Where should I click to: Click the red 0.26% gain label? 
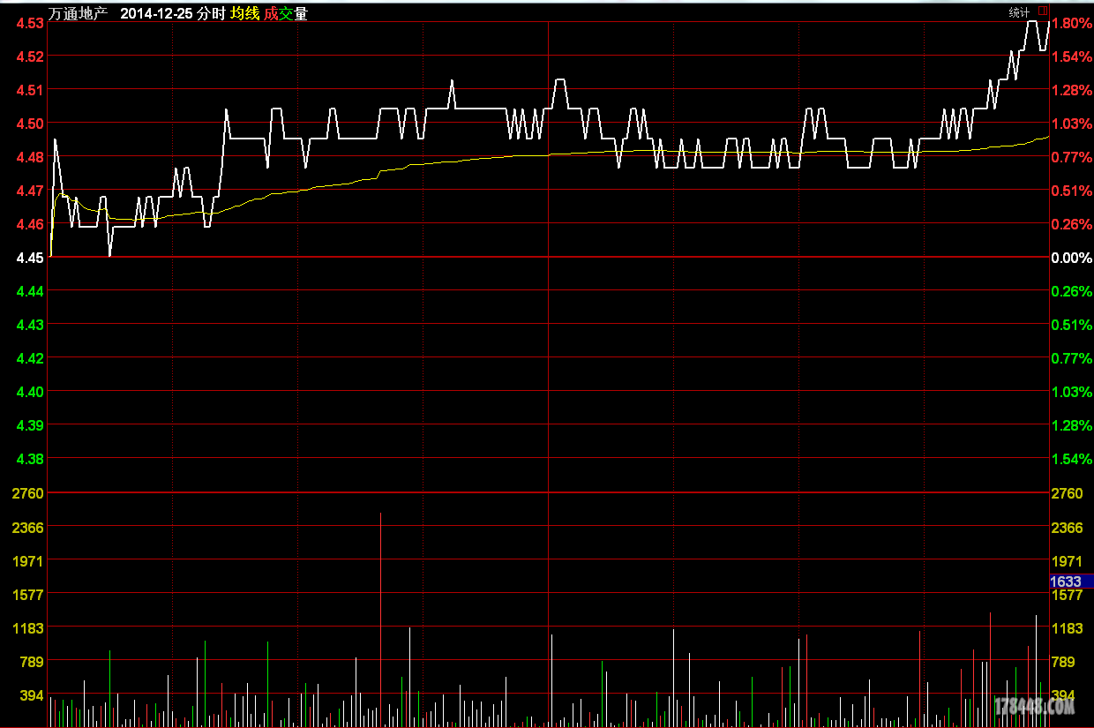pos(1072,224)
